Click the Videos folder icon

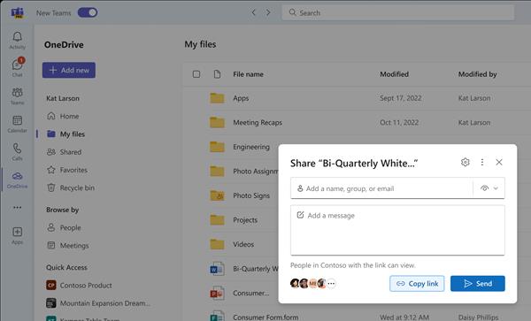[217, 244]
